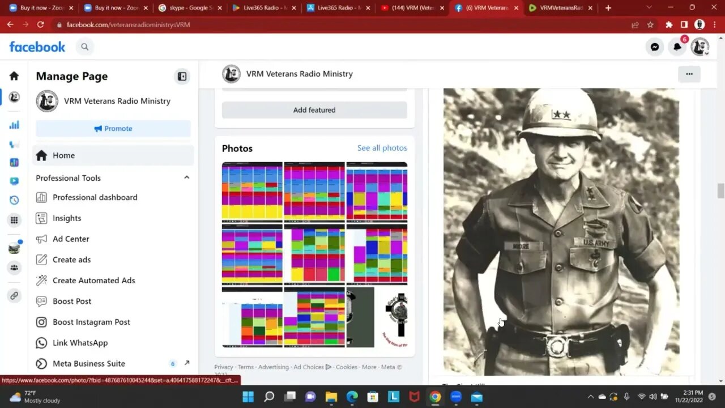Click the Cookies footer link
The width and height of the screenshot is (725, 408).
pyautogui.click(x=347, y=367)
